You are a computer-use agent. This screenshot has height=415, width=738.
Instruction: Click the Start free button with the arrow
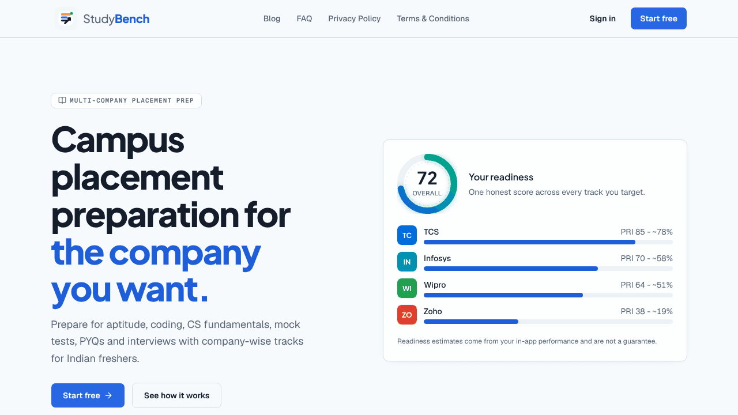[x=88, y=395]
